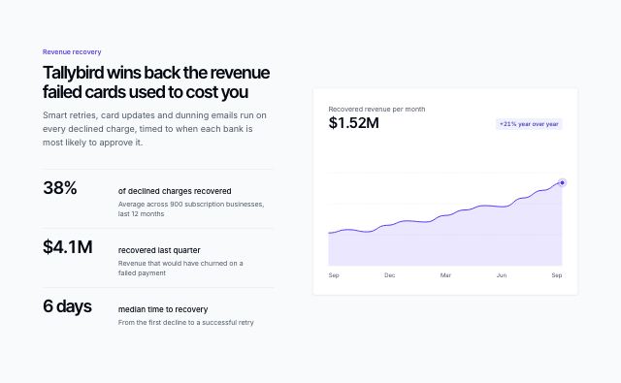The width and height of the screenshot is (621, 383).
Task: Click 'median time to recovery' label
Action: 163,309
